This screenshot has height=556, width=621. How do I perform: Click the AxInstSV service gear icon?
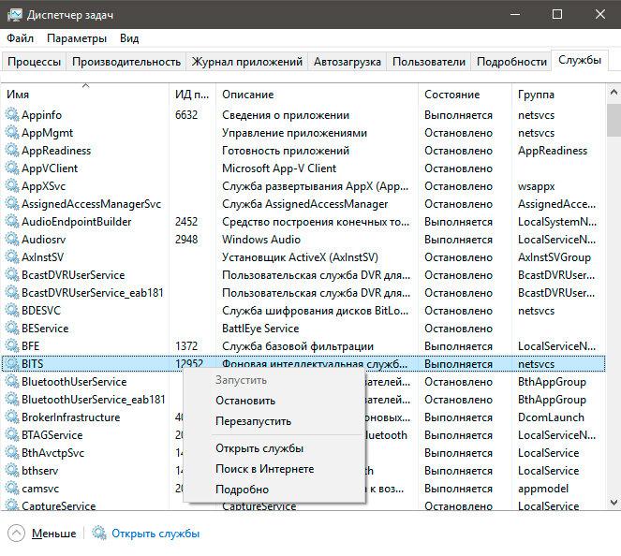(12, 257)
